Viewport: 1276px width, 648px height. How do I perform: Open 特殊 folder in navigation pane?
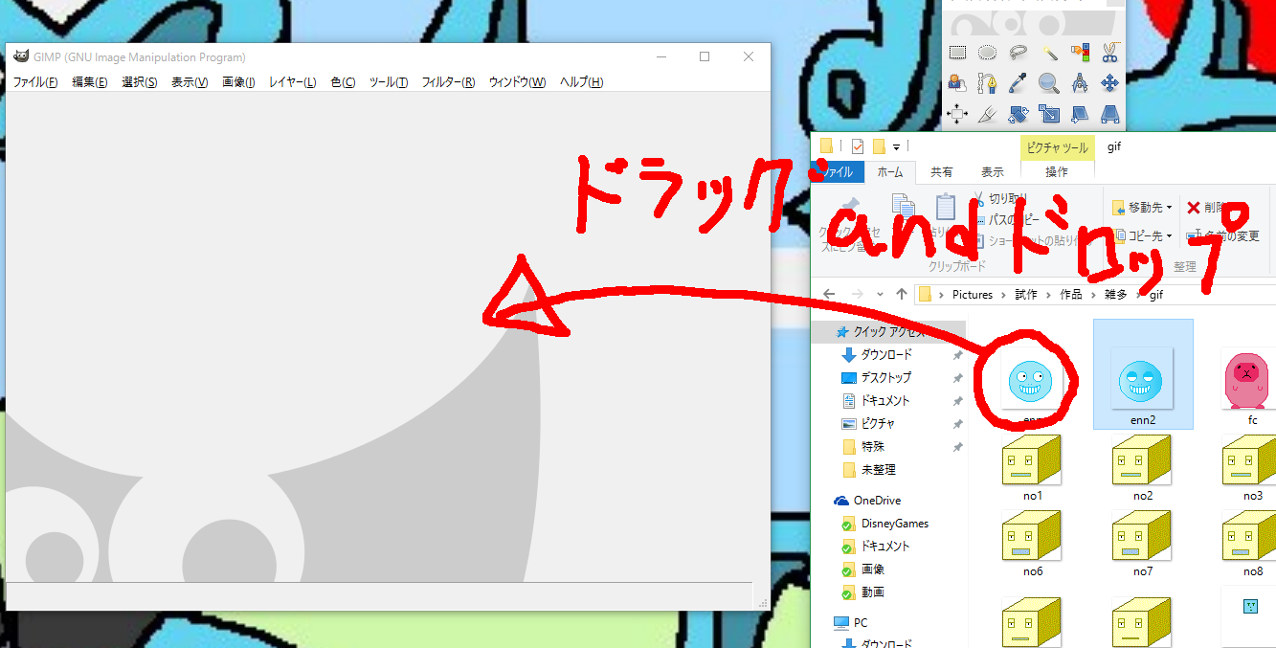pyautogui.click(x=872, y=446)
